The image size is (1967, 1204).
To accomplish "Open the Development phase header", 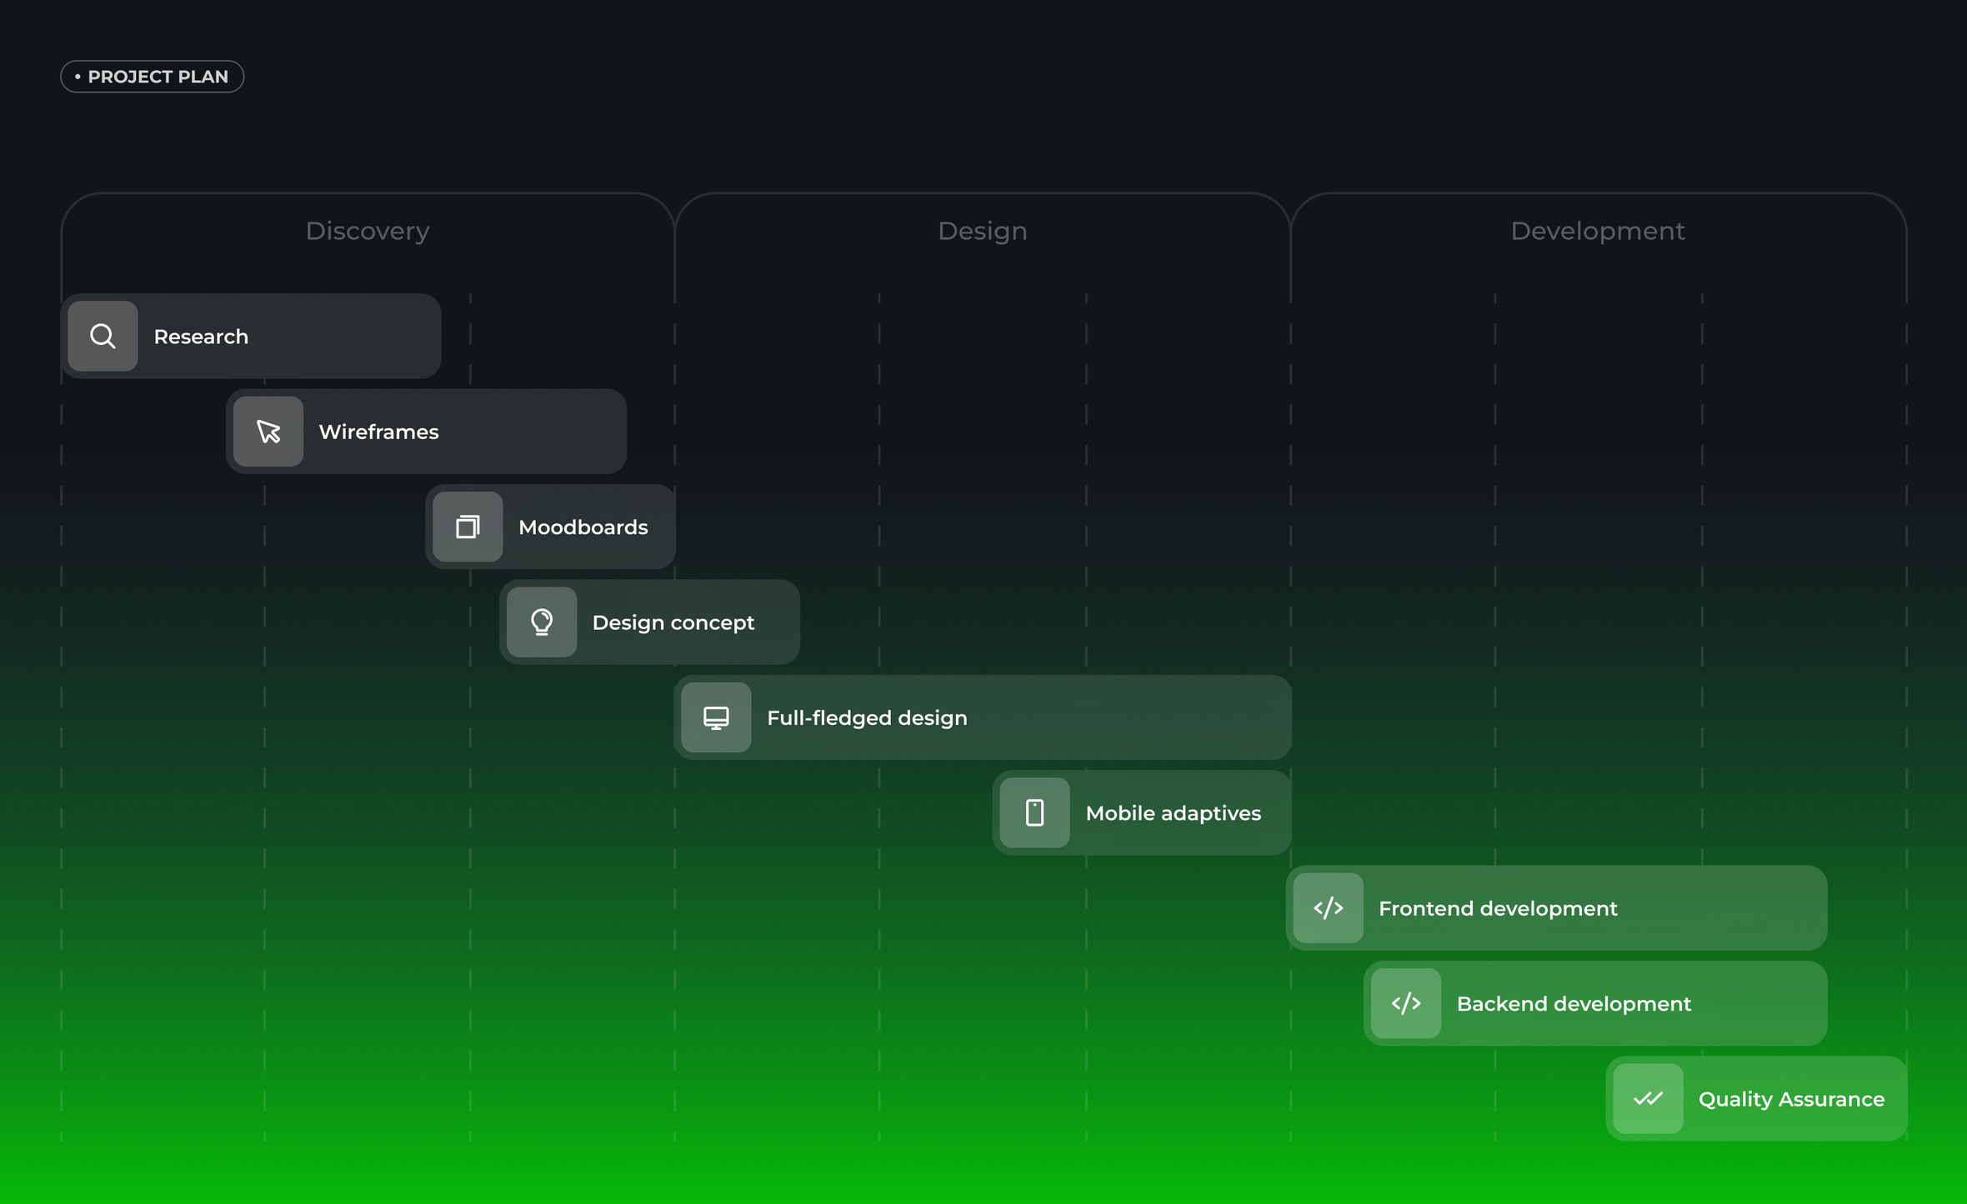I will (x=1598, y=231).
